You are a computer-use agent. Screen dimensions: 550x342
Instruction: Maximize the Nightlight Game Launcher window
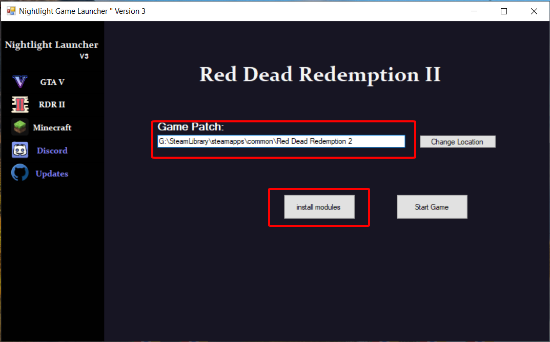pos(504,11)
